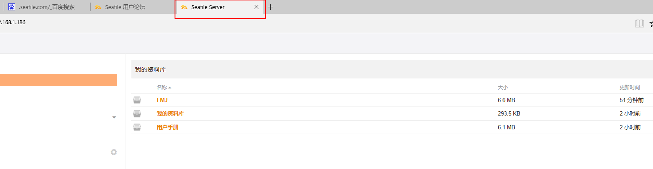
Task: Sort libraries by 名称 column header
Action: (162, 88)
